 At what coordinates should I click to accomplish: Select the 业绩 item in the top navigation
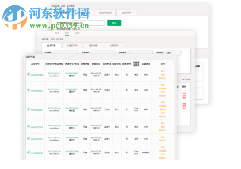click(77, 33)
